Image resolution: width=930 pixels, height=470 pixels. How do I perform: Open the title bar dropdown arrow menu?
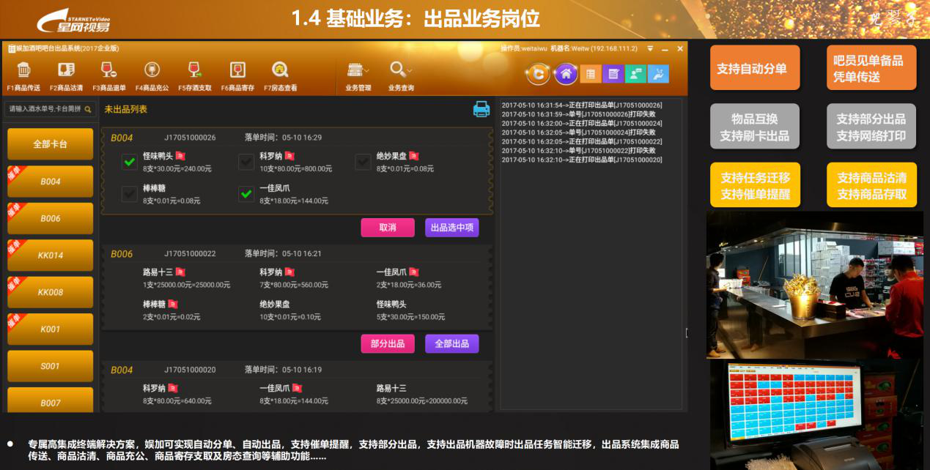click(650, 49)
